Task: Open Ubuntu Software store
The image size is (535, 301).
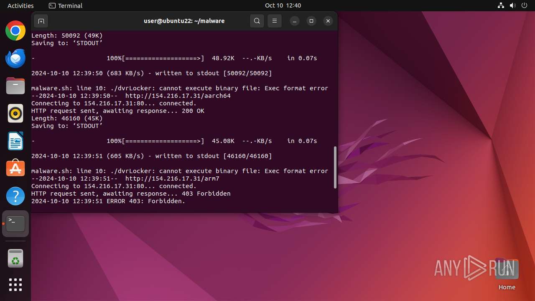Action: (15, 168)
